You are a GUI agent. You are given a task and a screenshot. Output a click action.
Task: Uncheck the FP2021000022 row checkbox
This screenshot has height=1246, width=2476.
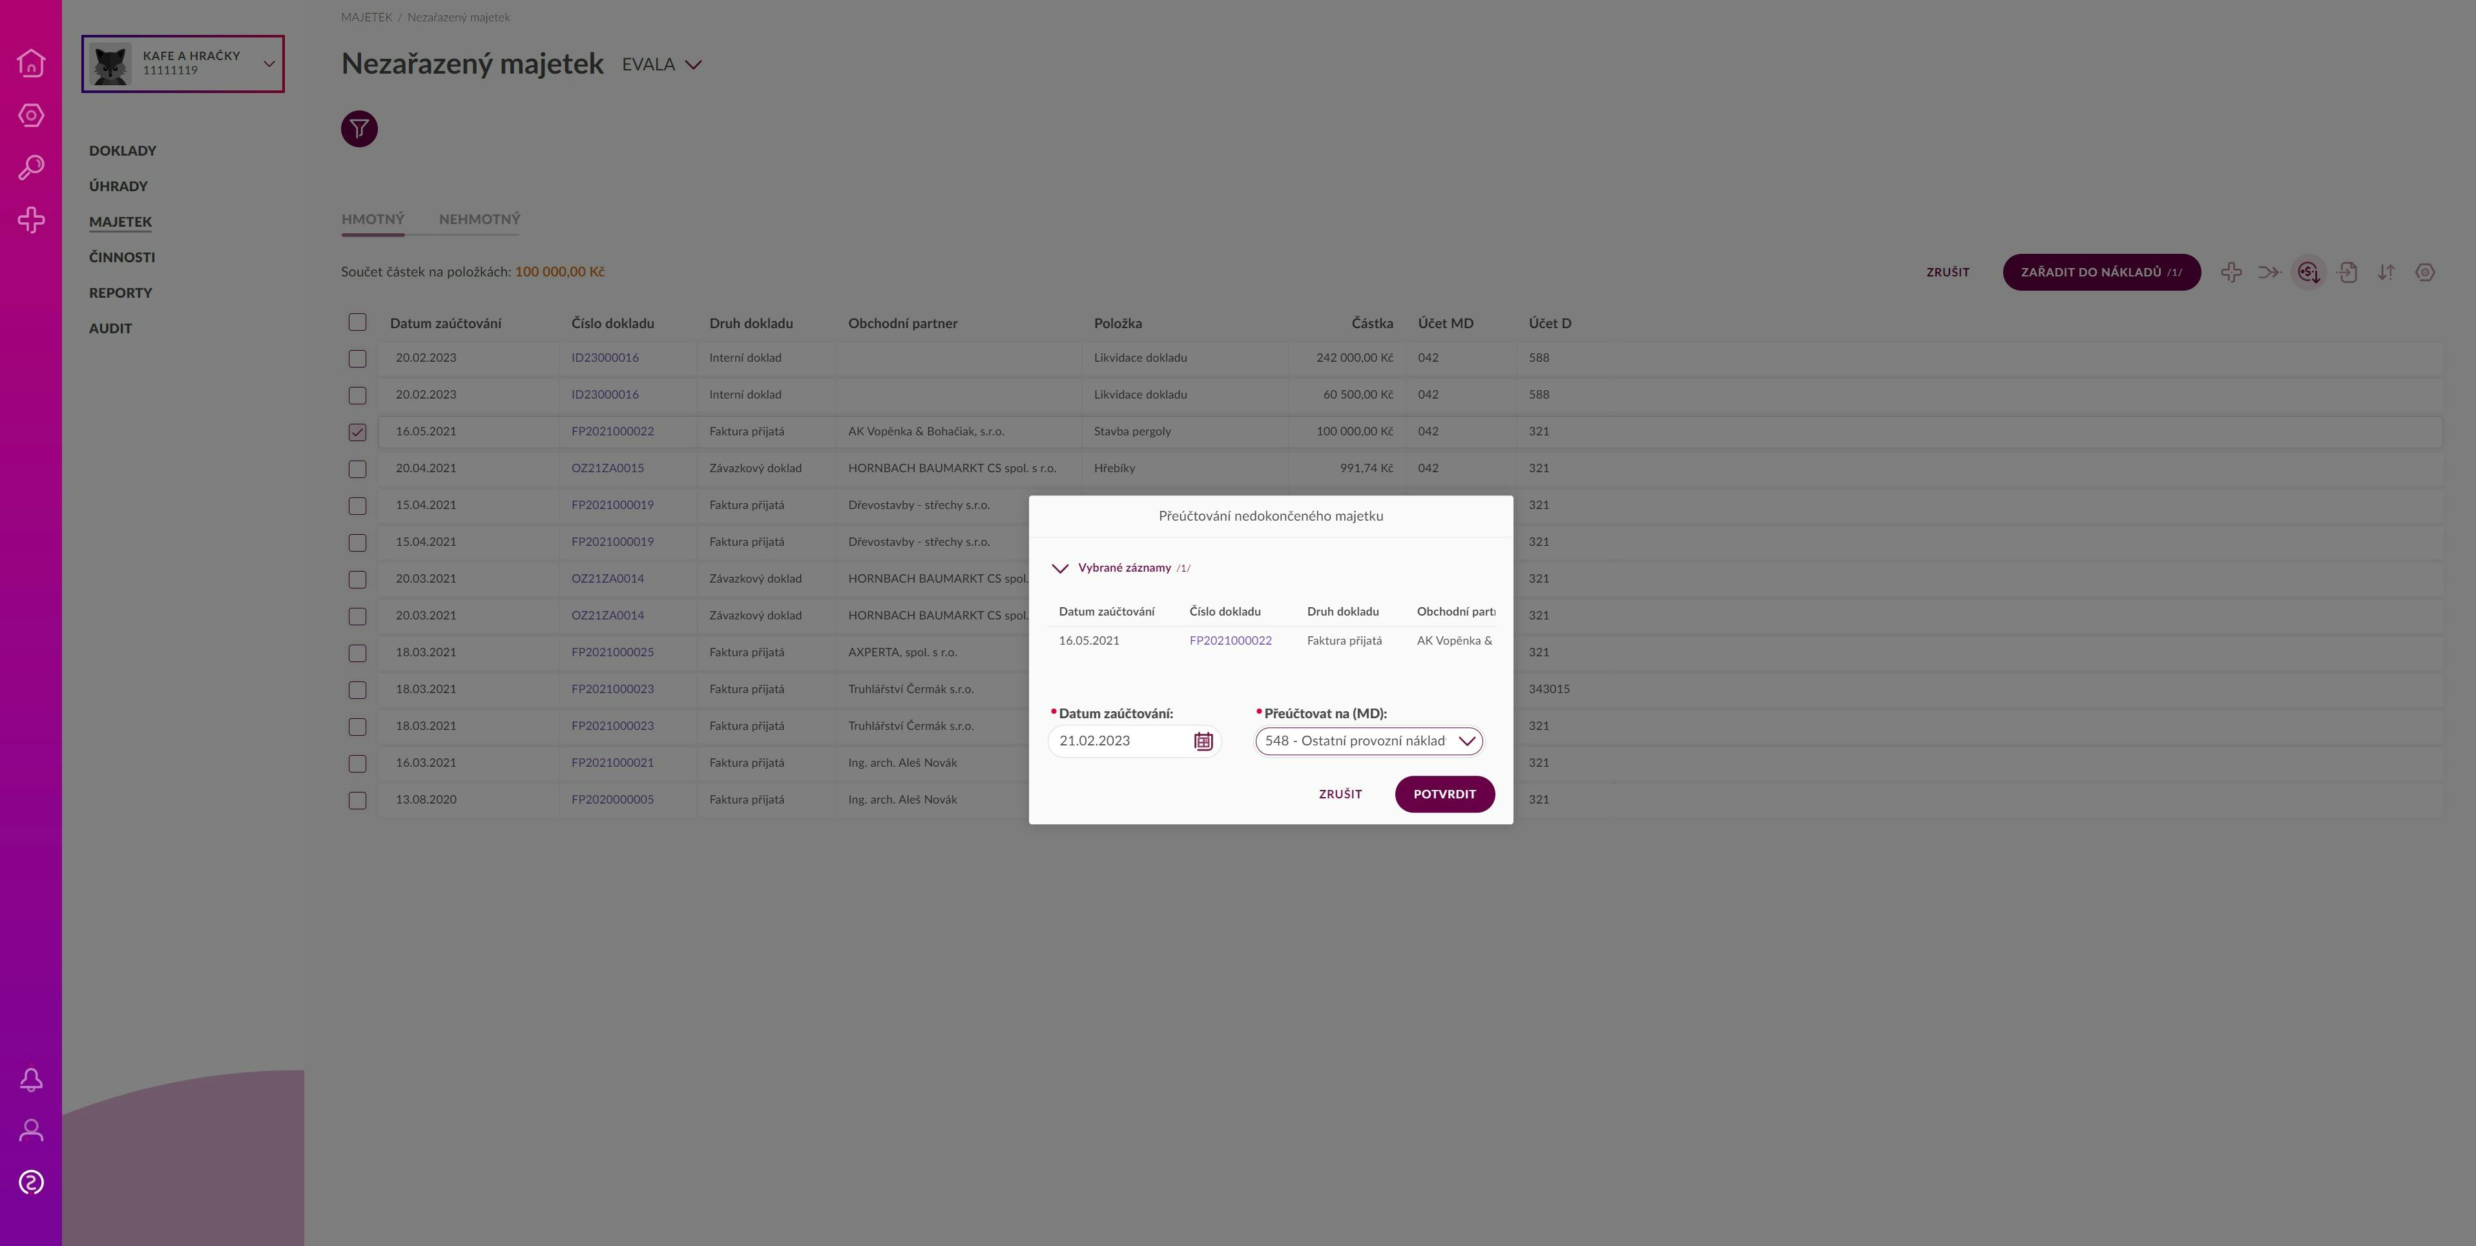click(x=357, y=431)
